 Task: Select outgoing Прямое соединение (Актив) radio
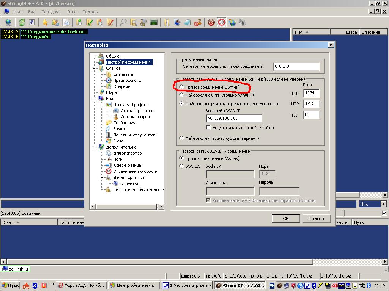[x=182, y=158]
